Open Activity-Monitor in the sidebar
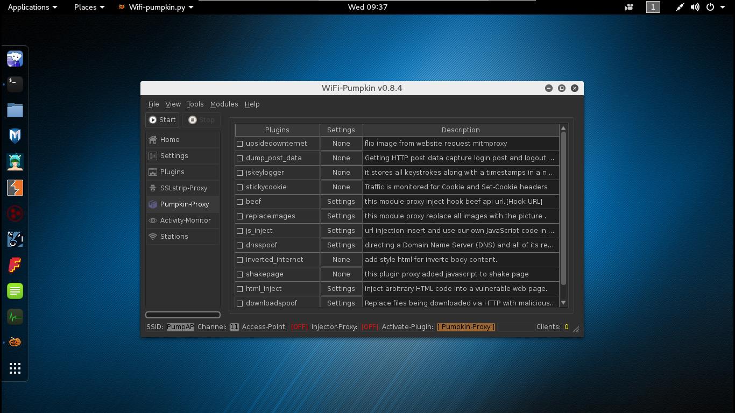The image size is (735, 413). coord(183,220)
